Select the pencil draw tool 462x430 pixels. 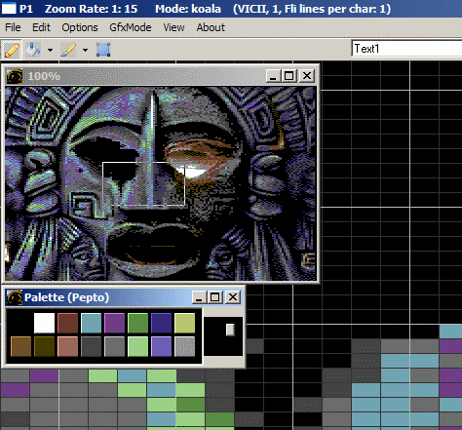tap(12, 50)
